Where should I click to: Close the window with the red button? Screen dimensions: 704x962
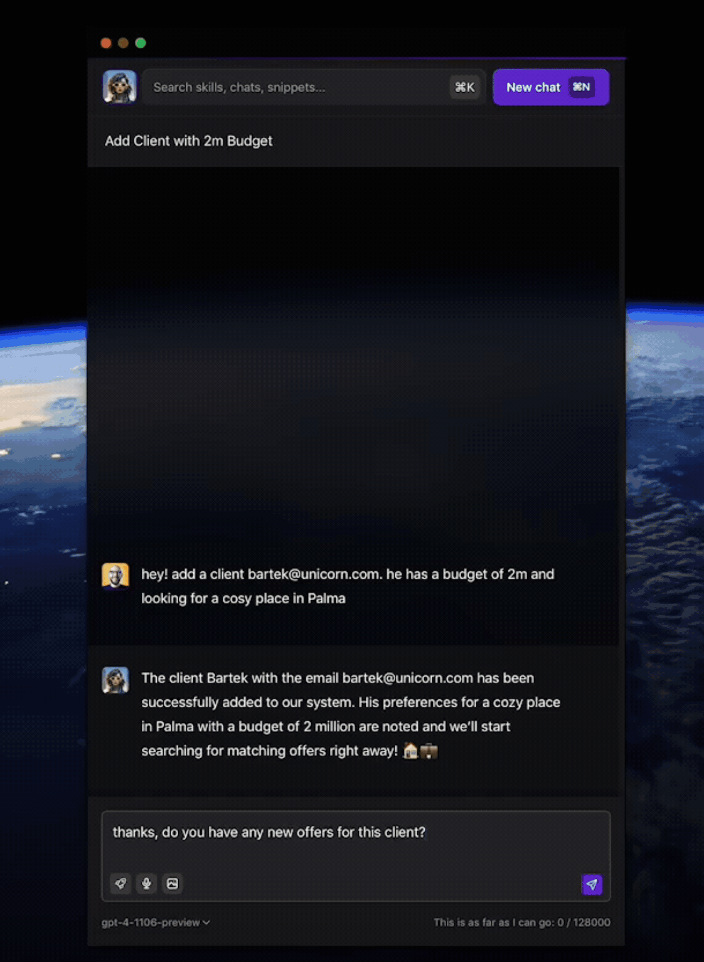(x=106, y=43)
